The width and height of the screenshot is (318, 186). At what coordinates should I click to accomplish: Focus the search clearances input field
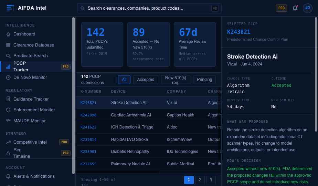coord(149,8)
